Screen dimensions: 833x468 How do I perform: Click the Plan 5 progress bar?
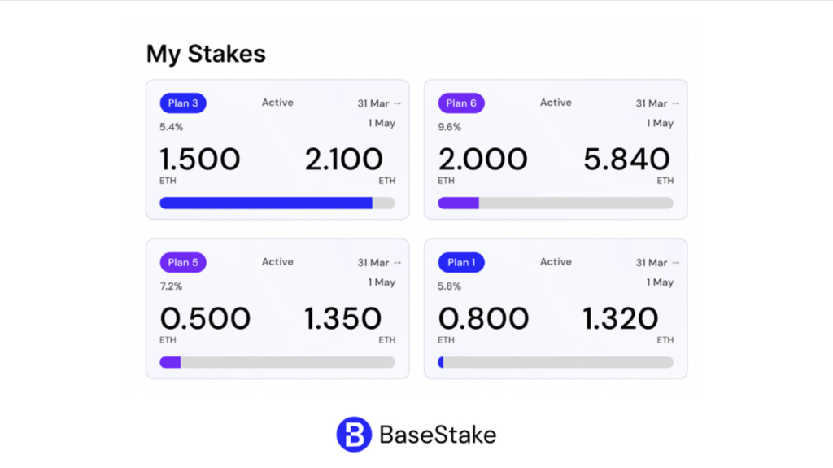click(277, 362)
